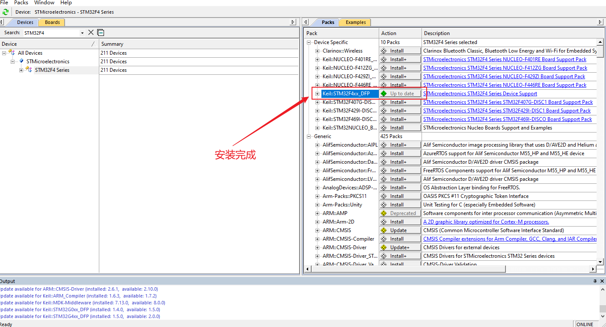606x327 pixels.
Task: Click left tab-scroll arrow in Devices pane
Action: pyautogui.click(x=2, y=22)
